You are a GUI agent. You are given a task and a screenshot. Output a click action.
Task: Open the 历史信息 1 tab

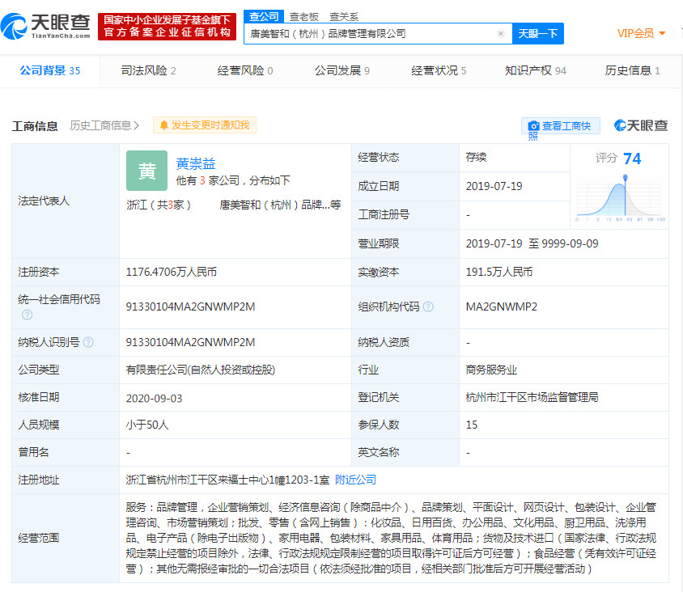pyautogui.click(x=632, y=70)
